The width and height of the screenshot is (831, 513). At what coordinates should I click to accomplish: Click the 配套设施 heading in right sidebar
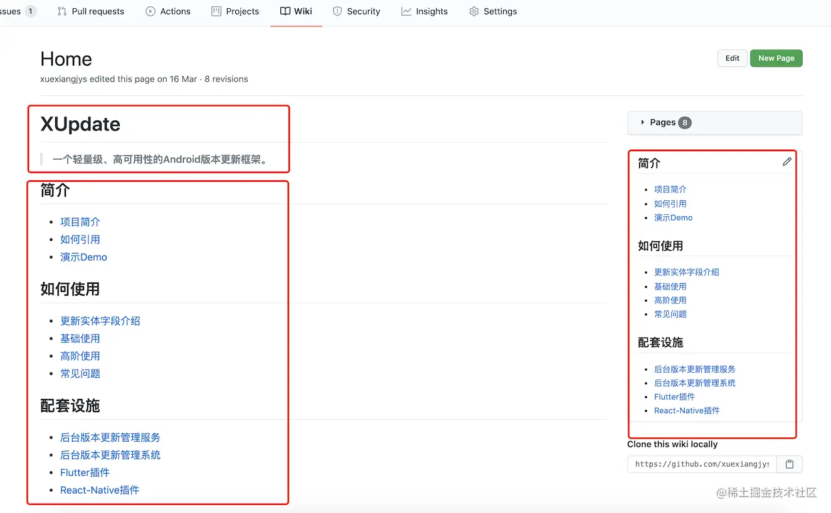660,343
